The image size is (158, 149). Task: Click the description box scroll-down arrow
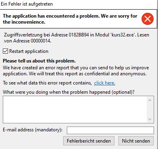(x=150, y=119)
